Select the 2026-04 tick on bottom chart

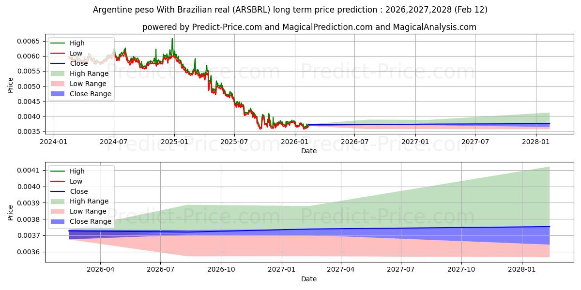(100, 269)
